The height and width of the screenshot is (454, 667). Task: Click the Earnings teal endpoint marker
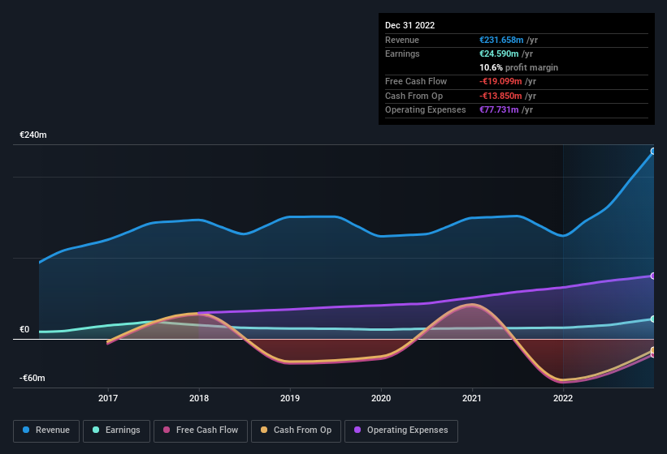653,319
